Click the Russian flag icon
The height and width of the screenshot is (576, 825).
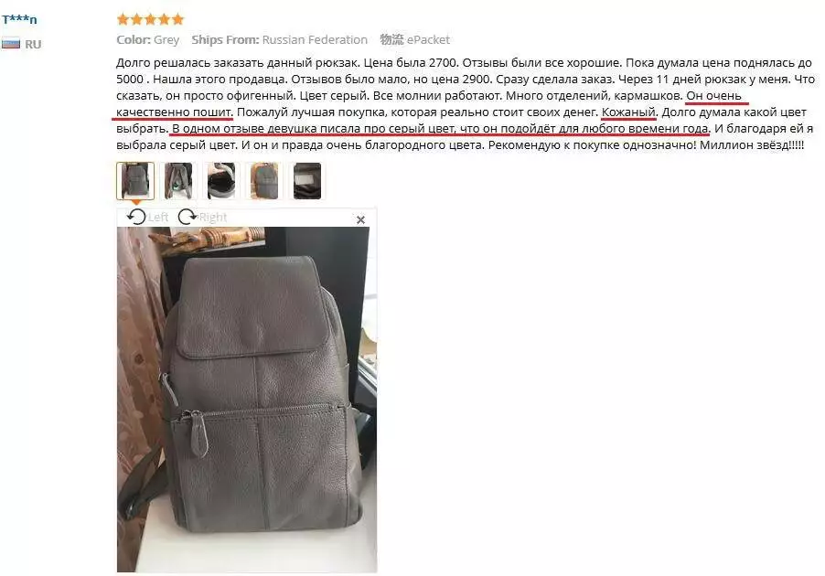(x=11, y=43)
